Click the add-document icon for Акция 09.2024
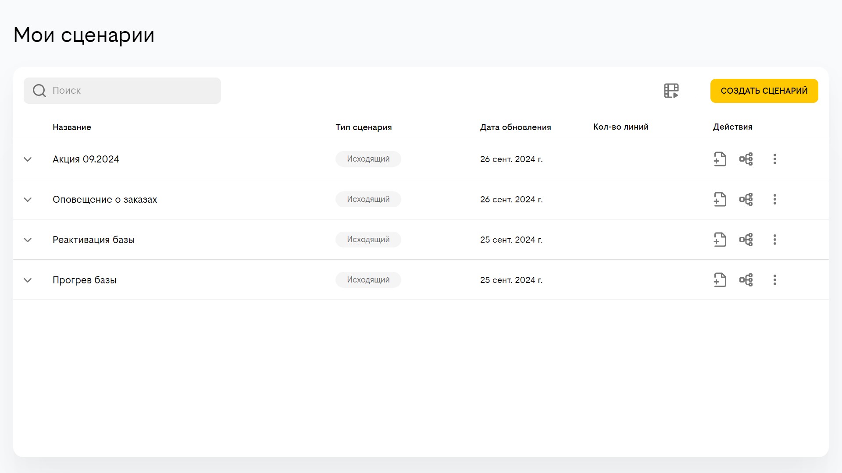Screen dimensions: 842x473 (x=720, y=159)
